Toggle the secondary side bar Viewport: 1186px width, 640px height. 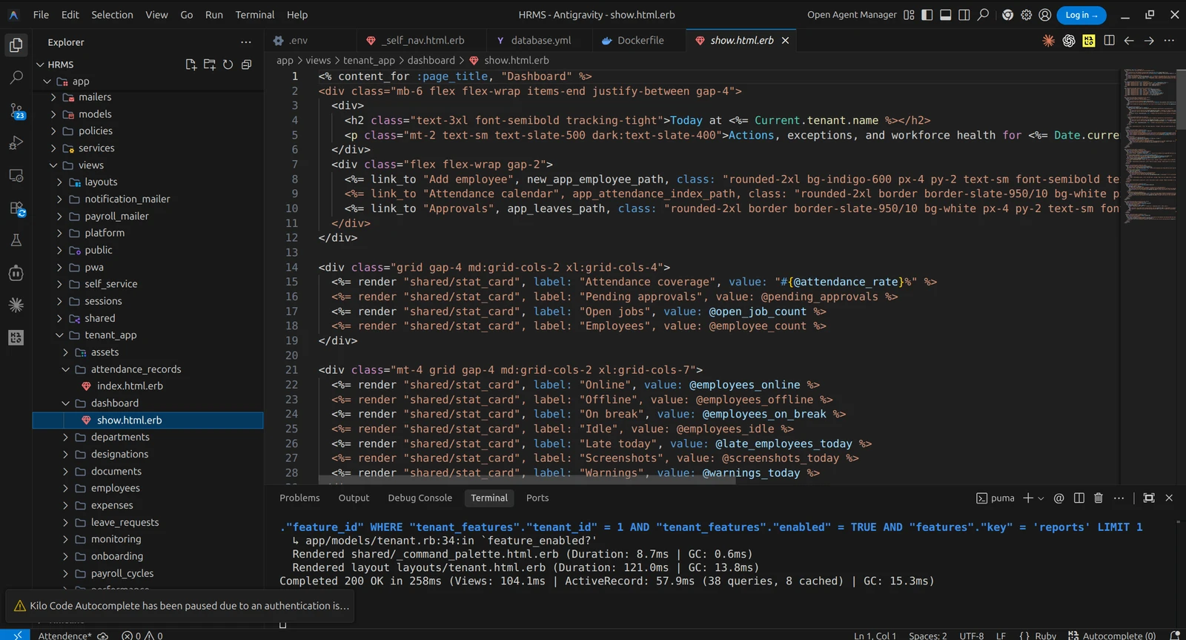[964, 15]
